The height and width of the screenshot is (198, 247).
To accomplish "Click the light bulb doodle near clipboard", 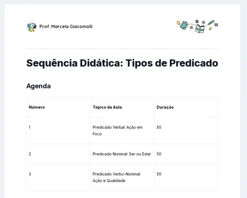I will pos(178,23).
